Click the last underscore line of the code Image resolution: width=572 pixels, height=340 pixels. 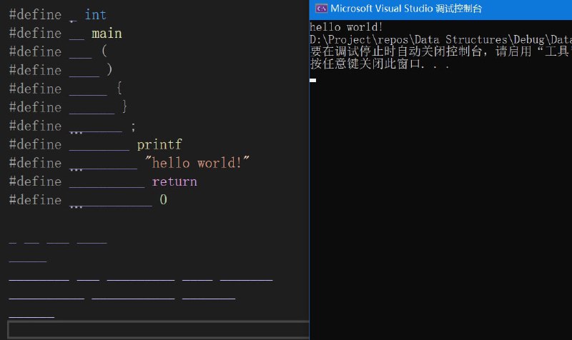pos(31,317)
